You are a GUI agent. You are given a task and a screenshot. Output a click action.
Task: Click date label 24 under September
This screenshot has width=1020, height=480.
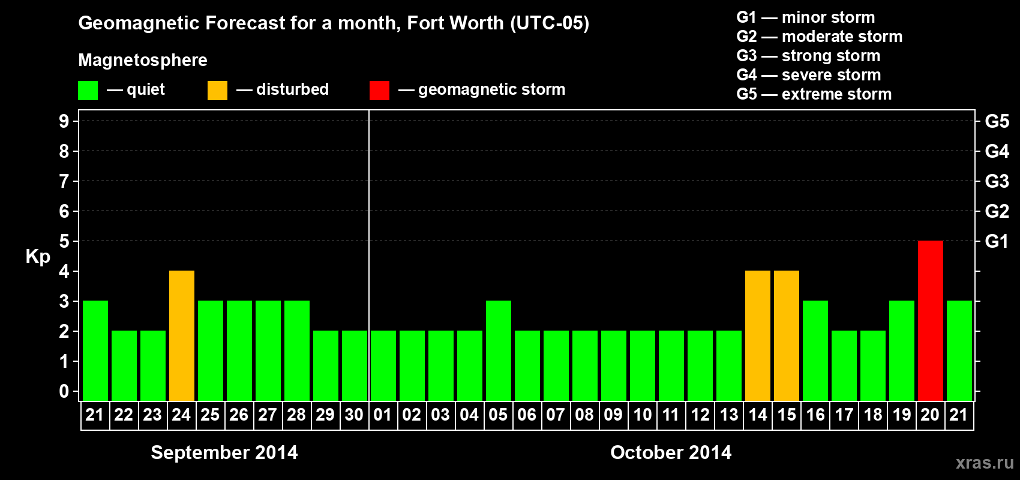point(181,415)
